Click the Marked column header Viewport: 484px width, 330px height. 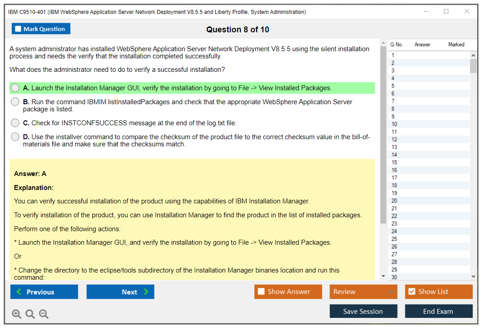tap(456, 44)
